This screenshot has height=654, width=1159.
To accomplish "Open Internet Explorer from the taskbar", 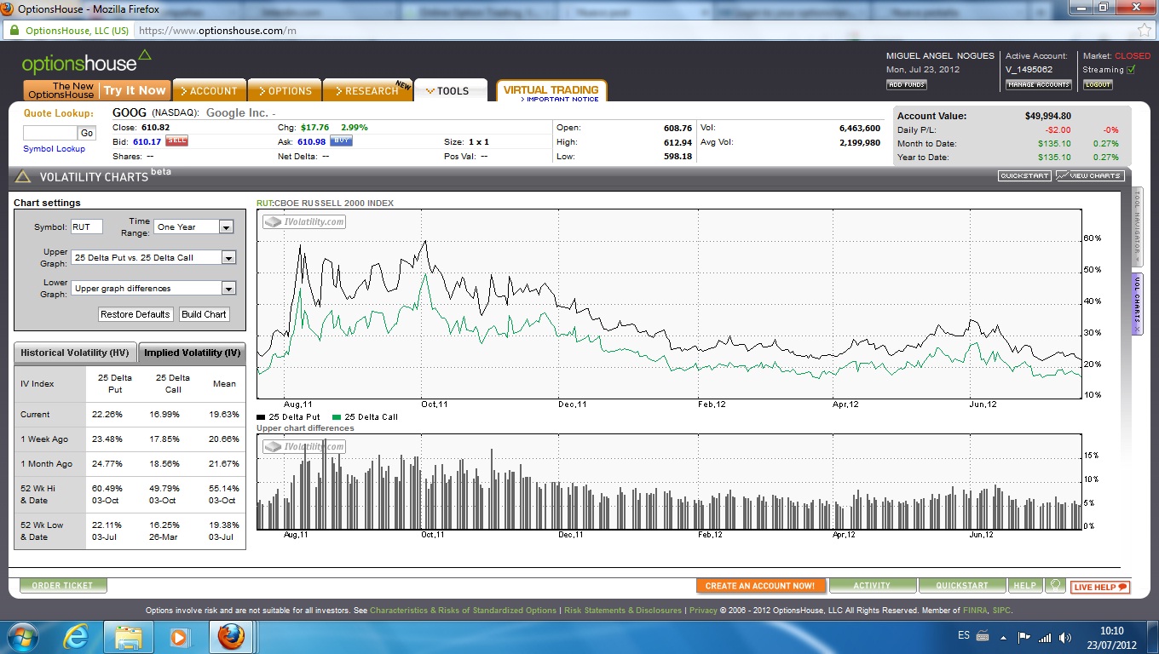I will (76, 636).
